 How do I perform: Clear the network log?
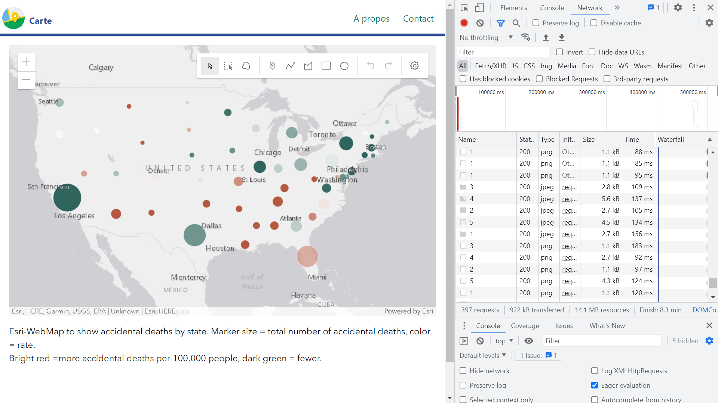point(480,23)
